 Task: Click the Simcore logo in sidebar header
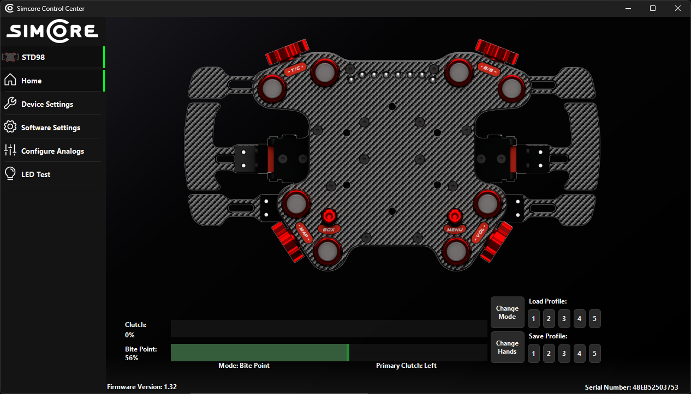(52, 32)
